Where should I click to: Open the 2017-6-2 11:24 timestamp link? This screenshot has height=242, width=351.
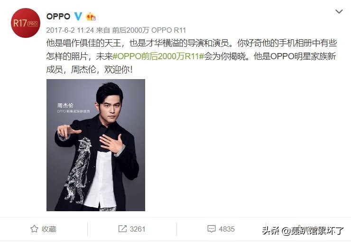[70, 30]
